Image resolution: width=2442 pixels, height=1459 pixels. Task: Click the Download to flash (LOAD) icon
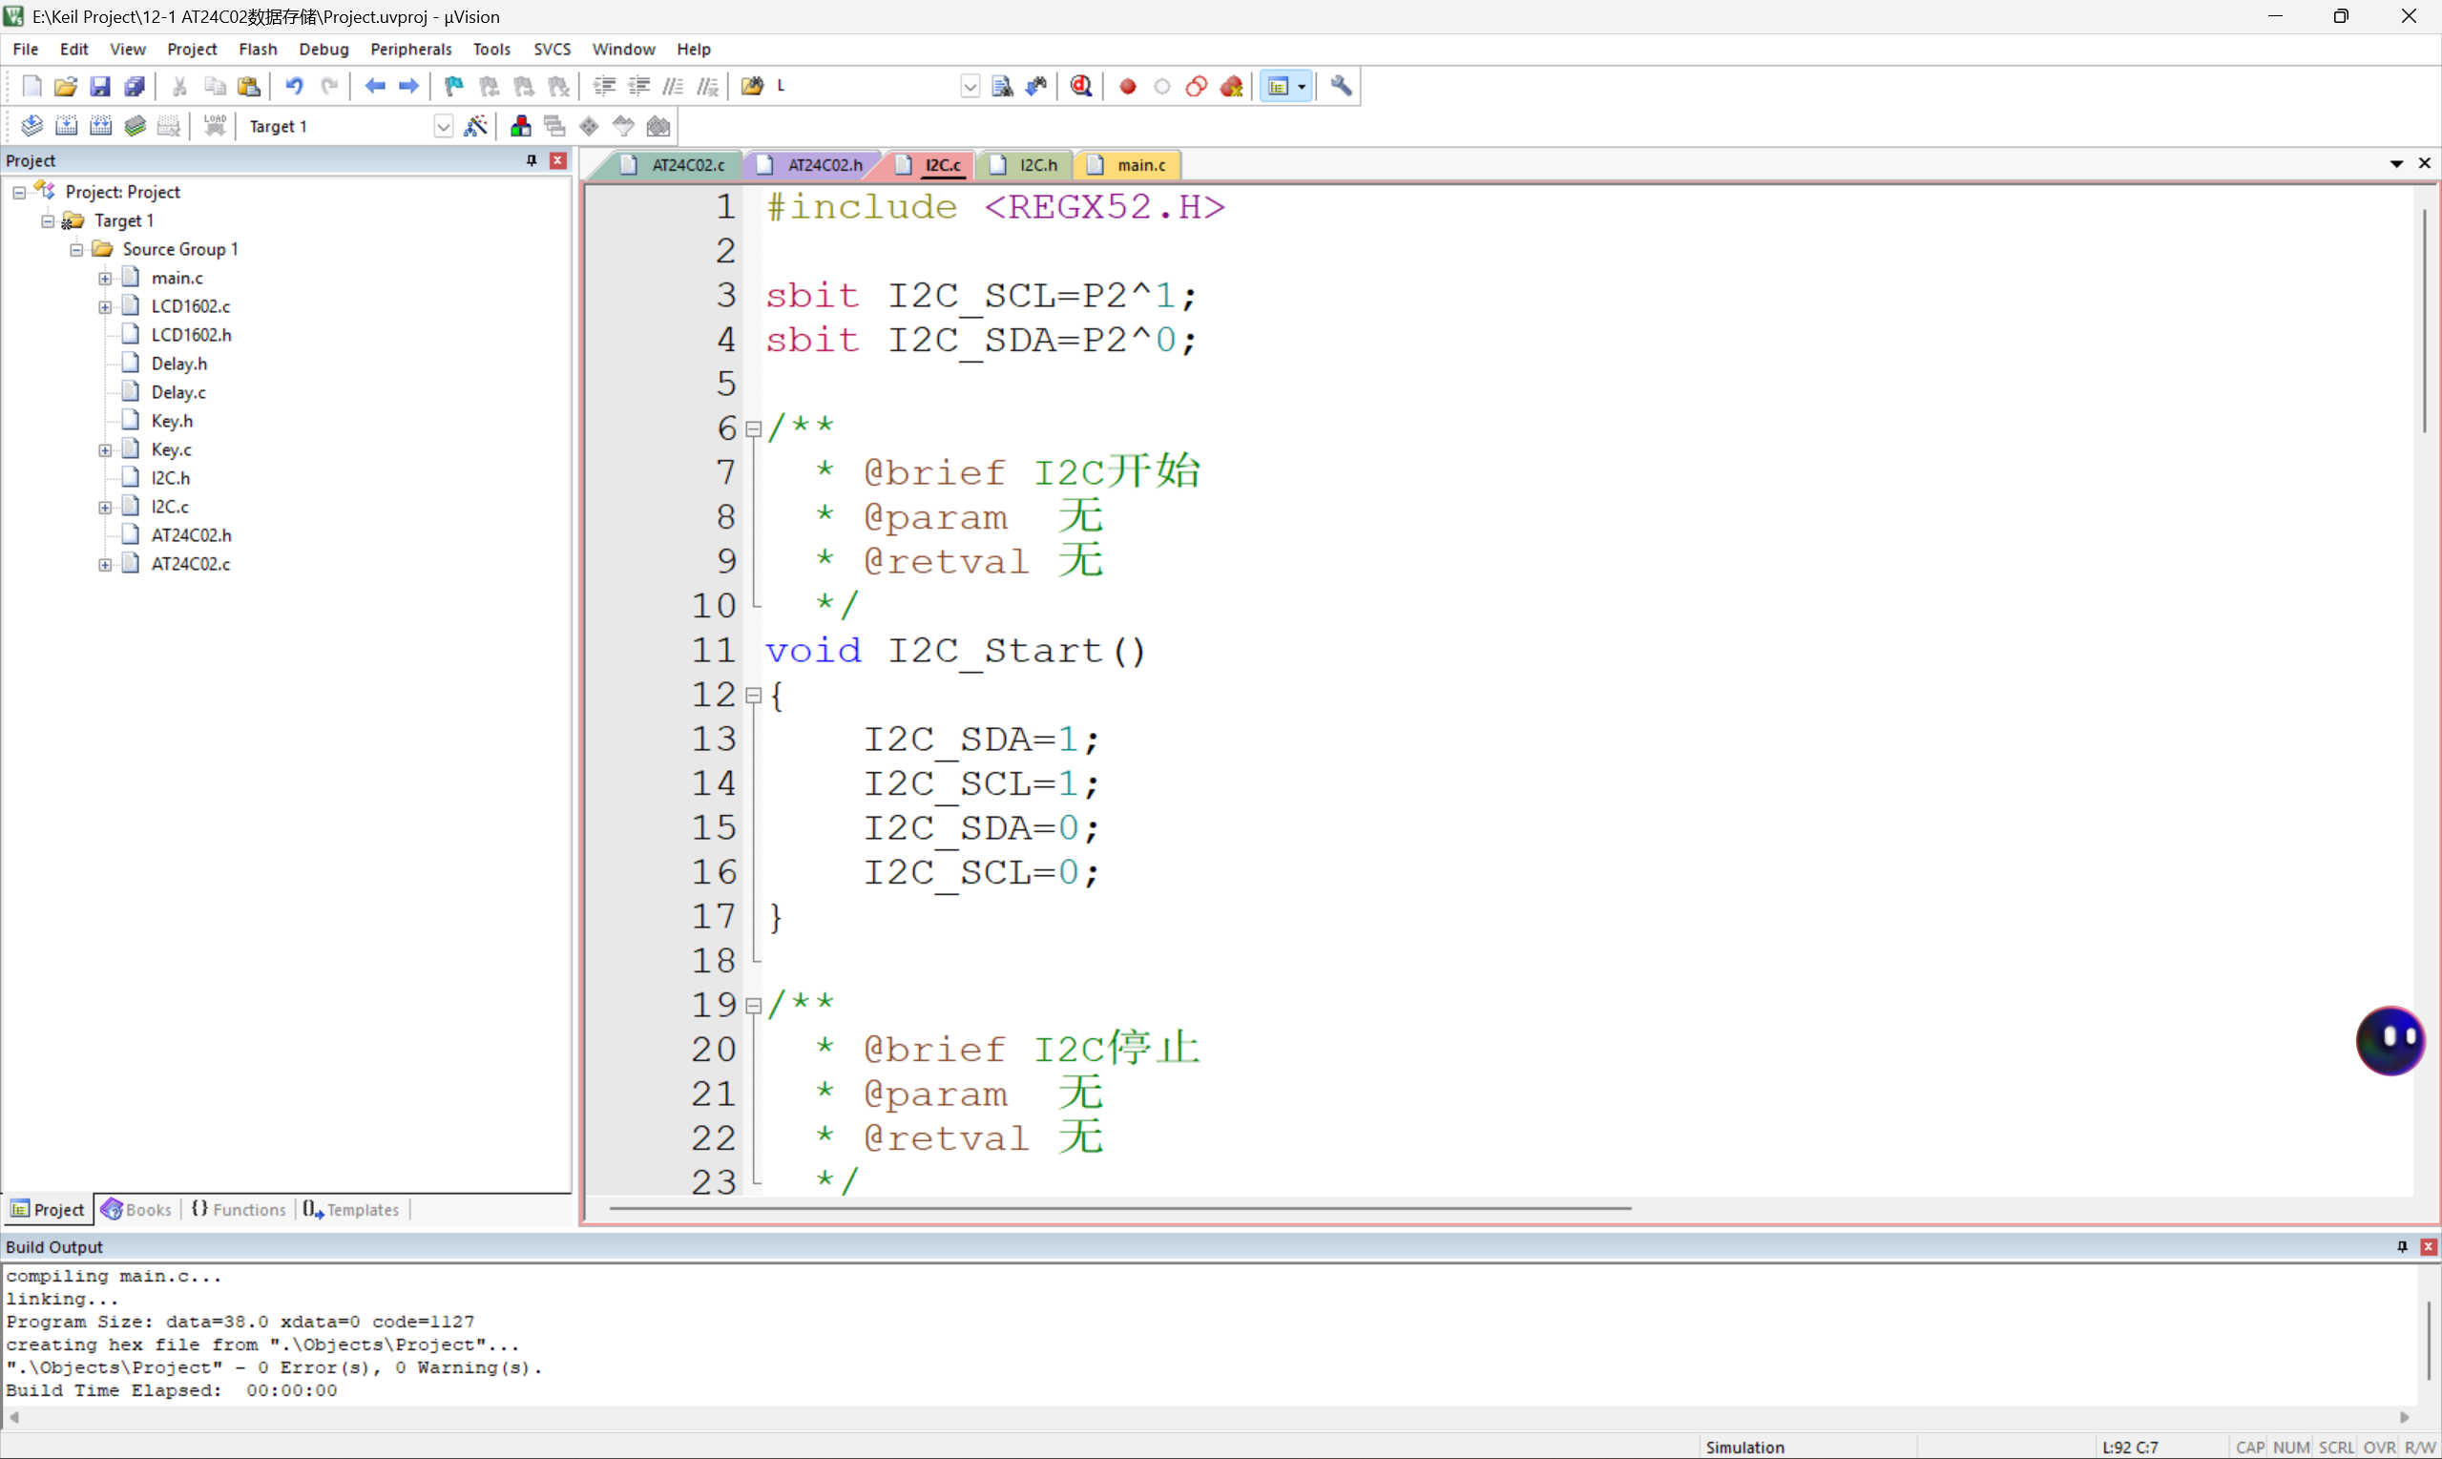pos(215,126)
